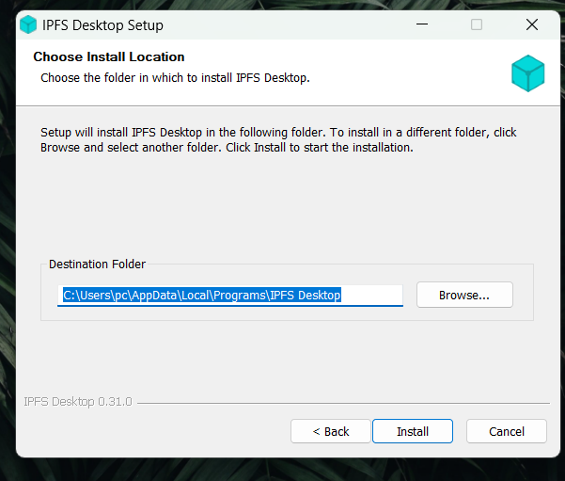The width and height of the screenshot is (565, 481).
Task: Minimize the IPFS Desktop Setup window
Action: [x=422, y=24]
